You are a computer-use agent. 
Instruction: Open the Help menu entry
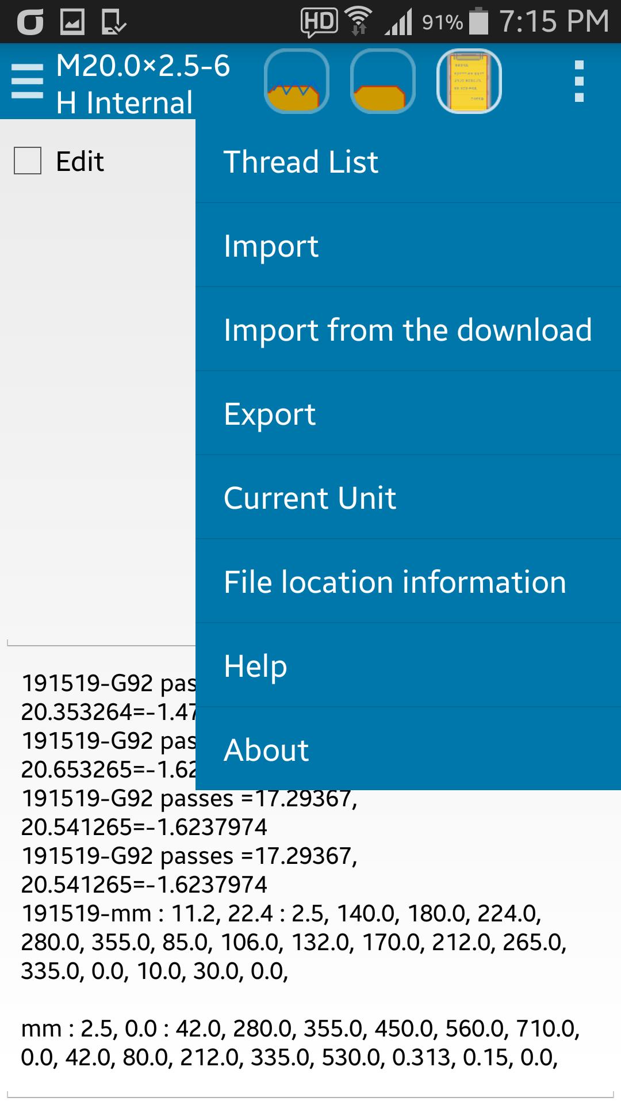[408, 665]
